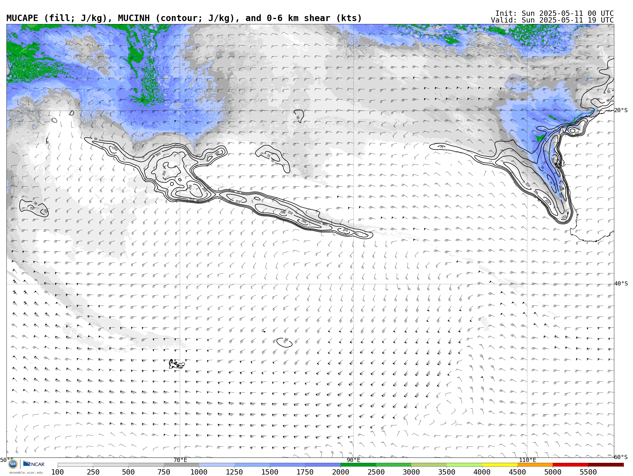Click the colorbar label 2500
Viewport: 633px width, 476px height.
[376, 472]
